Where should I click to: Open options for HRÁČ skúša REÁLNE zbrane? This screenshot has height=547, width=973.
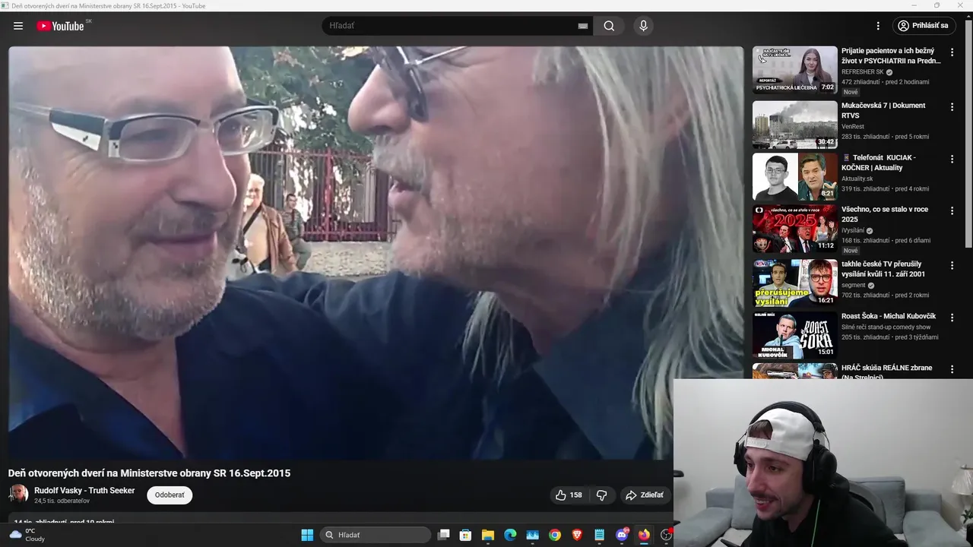pyautogui.click(x=952, y=369)
